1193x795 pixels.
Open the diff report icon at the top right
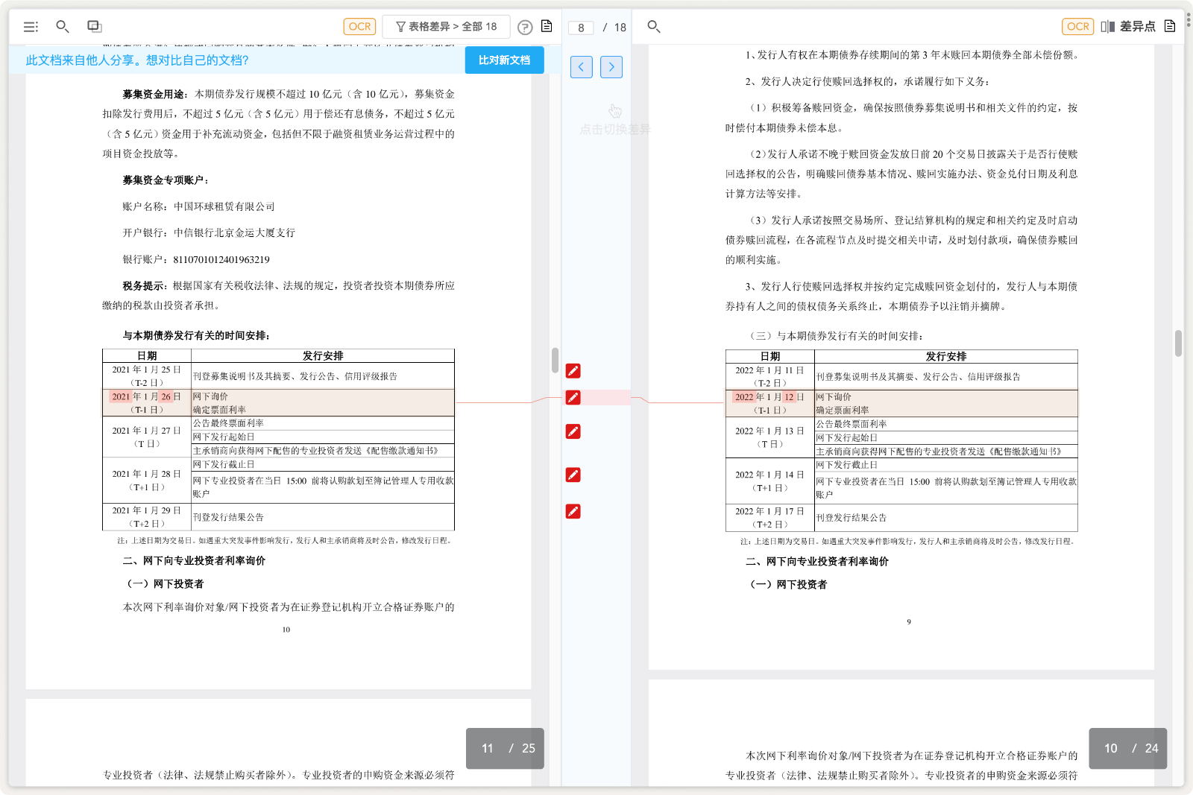click(1169, 25)
